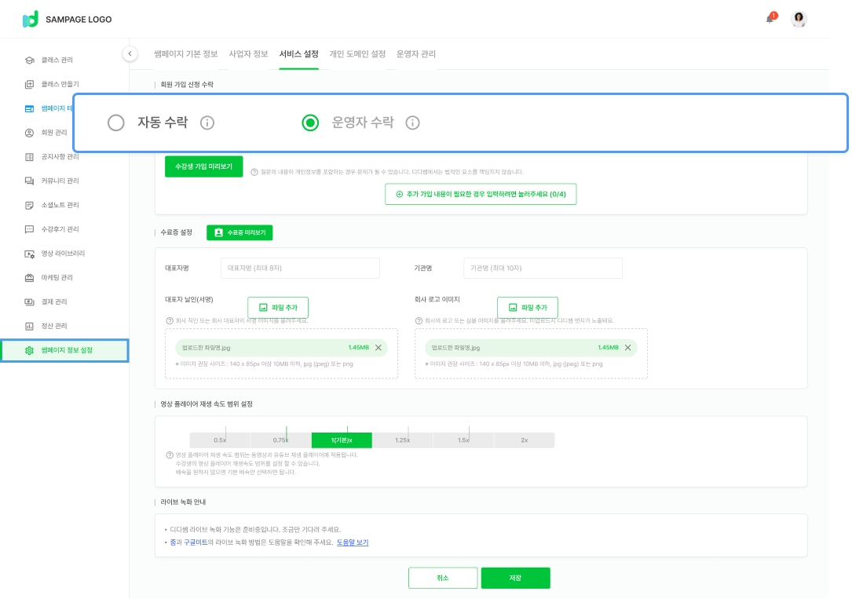Select the 자동 수락 radio button

[116, 122]
